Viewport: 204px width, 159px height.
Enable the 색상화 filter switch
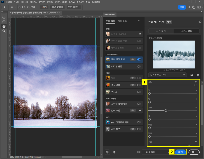139,92
